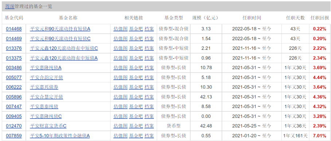This screenshot has width=331, height=141.
Task: Select the 0.00 scale value
Action: pos(206,116)
